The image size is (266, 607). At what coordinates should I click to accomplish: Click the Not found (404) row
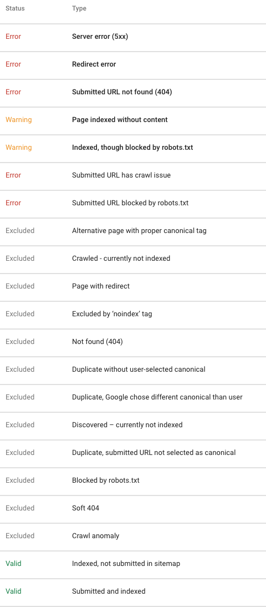pyautogui.click(x=133, y=342)
